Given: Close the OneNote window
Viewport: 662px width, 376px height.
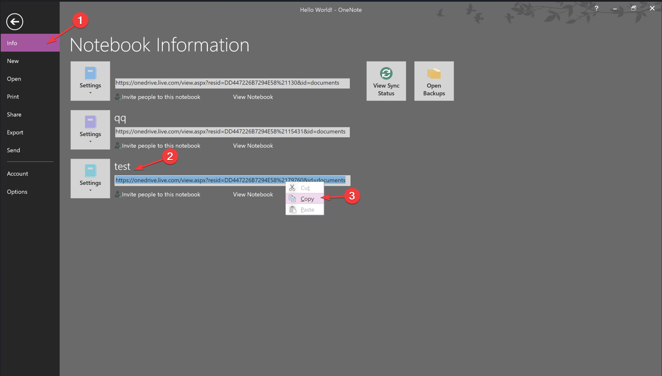Looking at the screenshot, I should pos(652,8).
